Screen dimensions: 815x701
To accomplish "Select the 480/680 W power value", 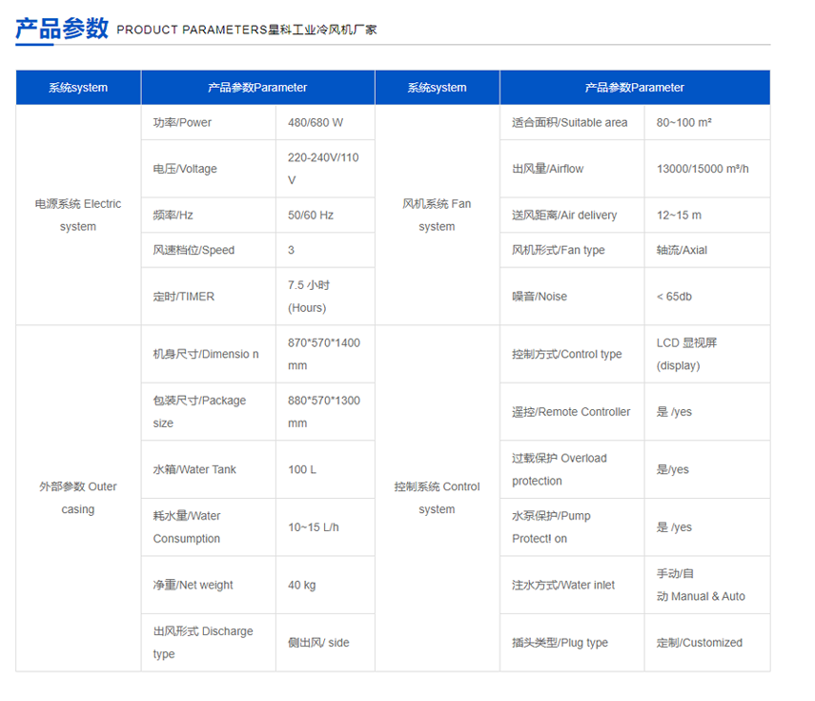I will (305, 122).
